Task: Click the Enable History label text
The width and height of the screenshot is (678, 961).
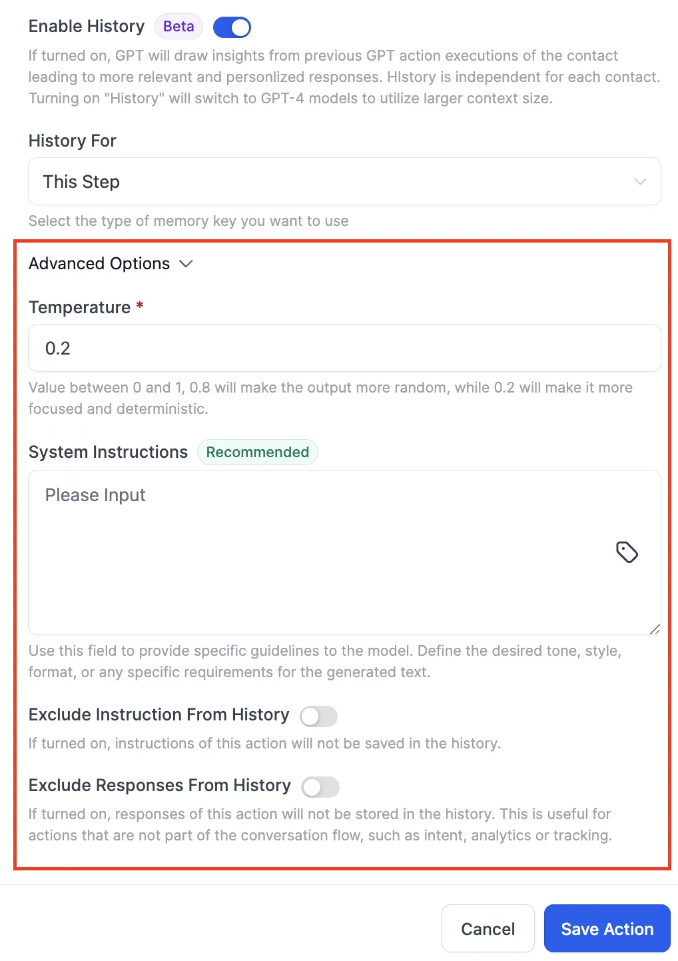Action: pos(87,26)
